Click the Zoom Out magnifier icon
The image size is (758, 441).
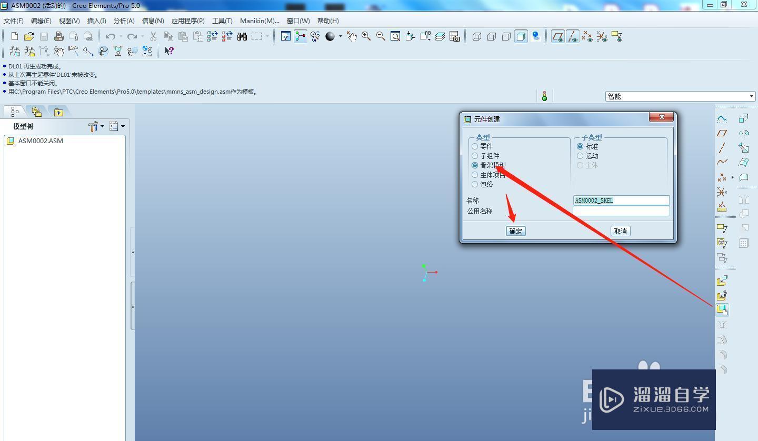[x=381, y=36]
